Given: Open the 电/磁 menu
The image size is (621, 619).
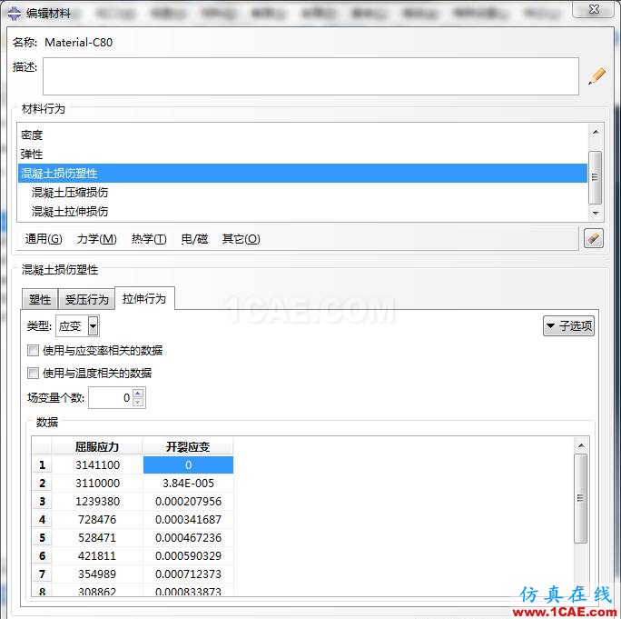Looking at the screenshot, I should [194, 239].
